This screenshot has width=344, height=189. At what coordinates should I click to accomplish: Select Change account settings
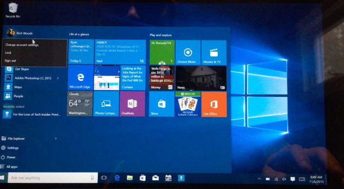coord(21,45)
